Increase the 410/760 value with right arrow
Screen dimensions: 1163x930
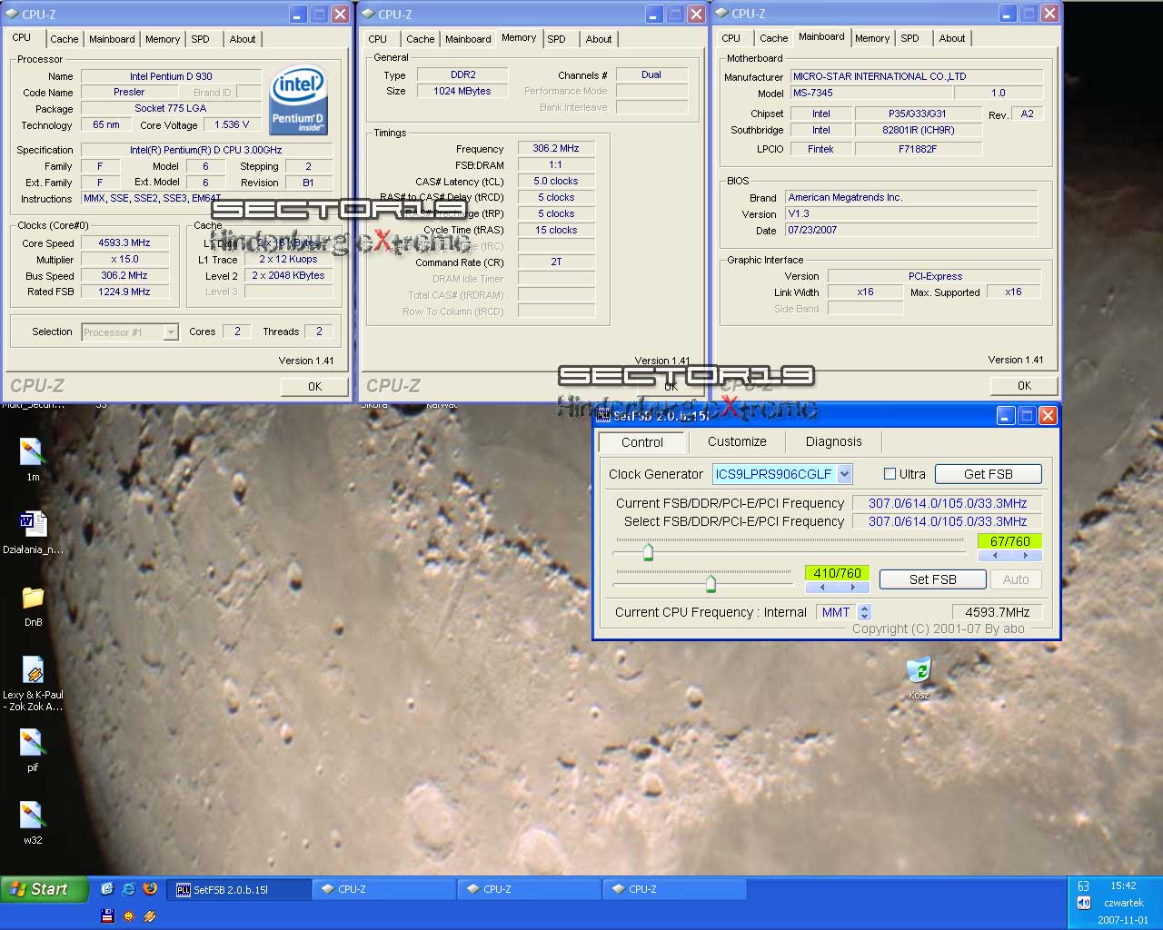(x=853, y=587)
